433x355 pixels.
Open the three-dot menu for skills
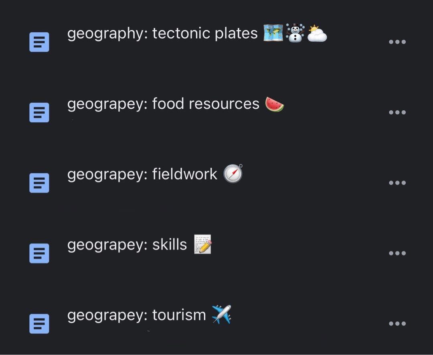click(x=397, y=253)
